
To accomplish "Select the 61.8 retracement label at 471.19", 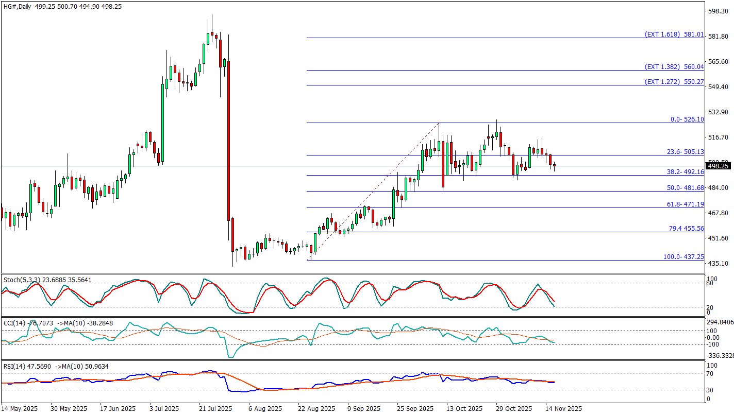I will (686, 204).
